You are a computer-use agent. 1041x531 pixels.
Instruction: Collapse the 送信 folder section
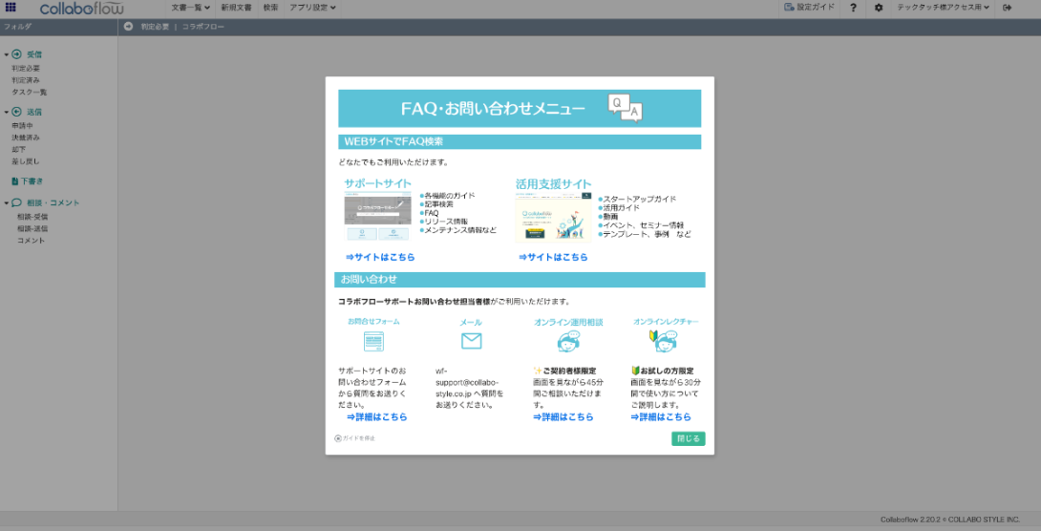7,112
